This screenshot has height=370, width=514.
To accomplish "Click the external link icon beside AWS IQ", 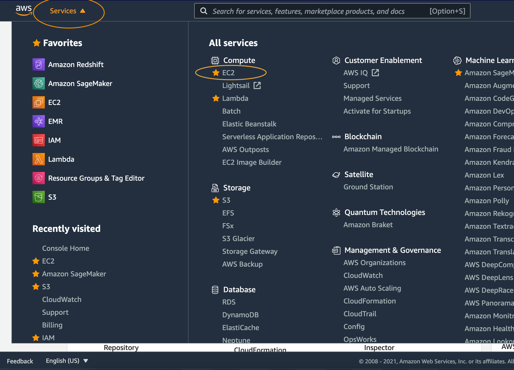I will 375,73.
